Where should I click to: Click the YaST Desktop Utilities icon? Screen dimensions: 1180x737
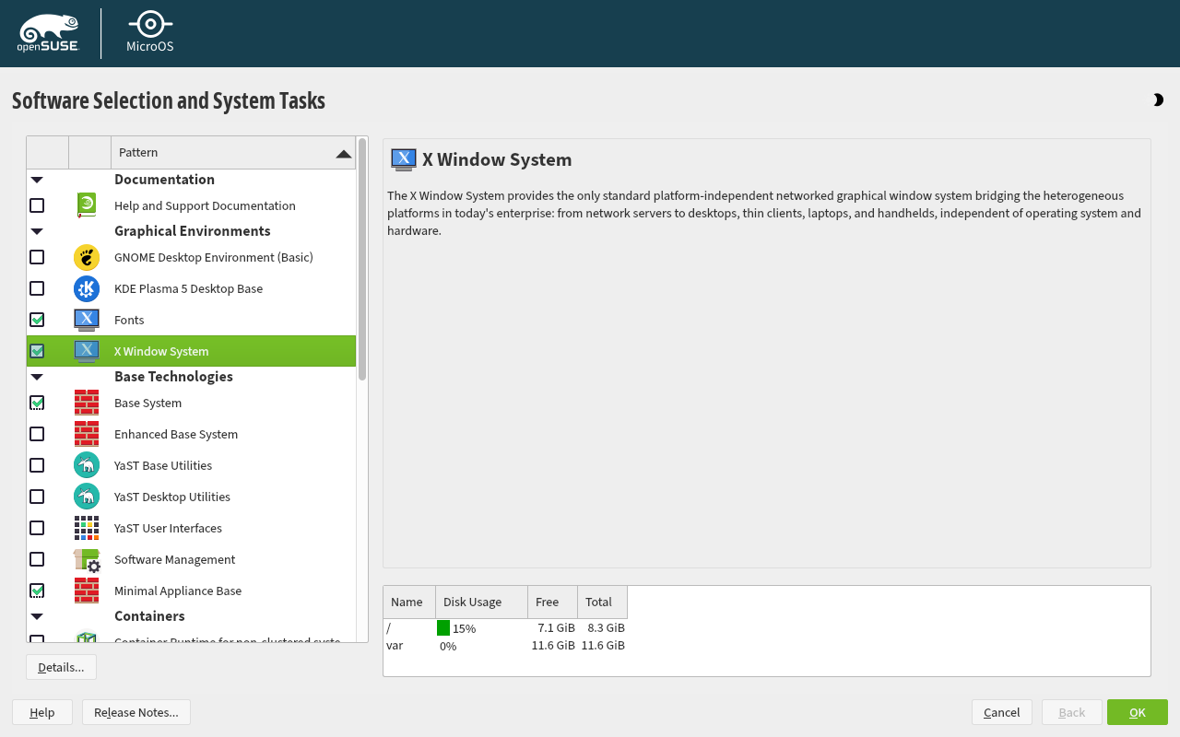[x=87, y=497]
